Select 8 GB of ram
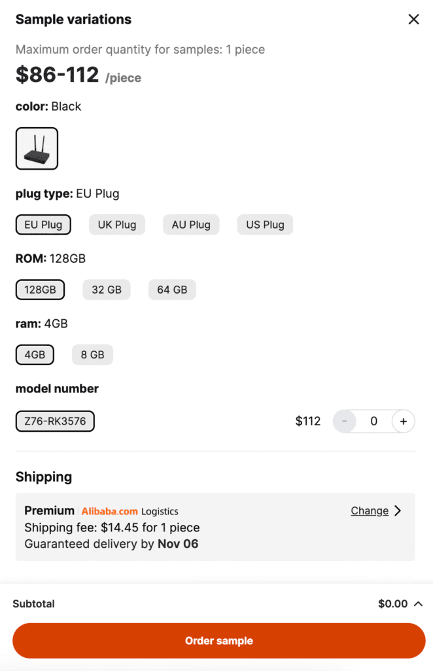 (92, 355)
